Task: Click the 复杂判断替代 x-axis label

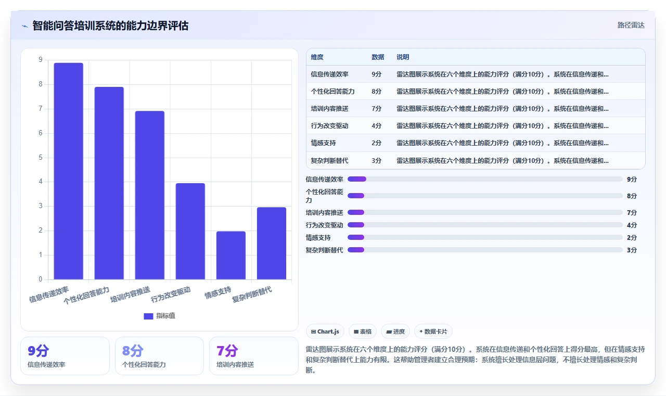Action: point(252,294)
